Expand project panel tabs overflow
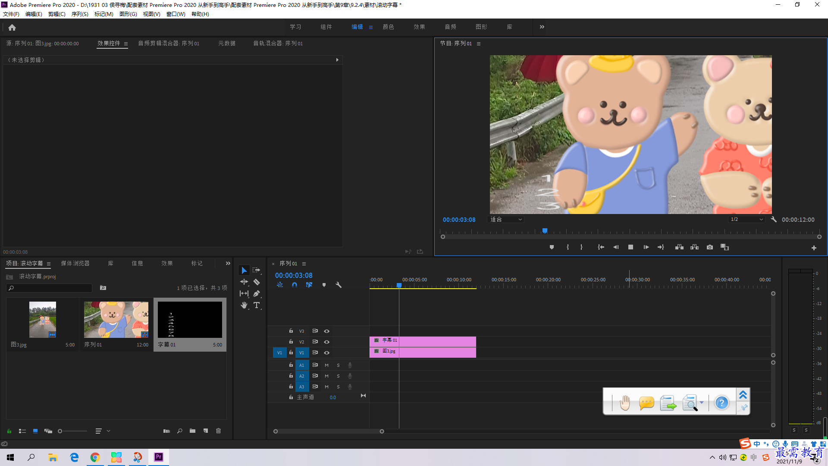This screenshot has width=828, height=466. 228,263
